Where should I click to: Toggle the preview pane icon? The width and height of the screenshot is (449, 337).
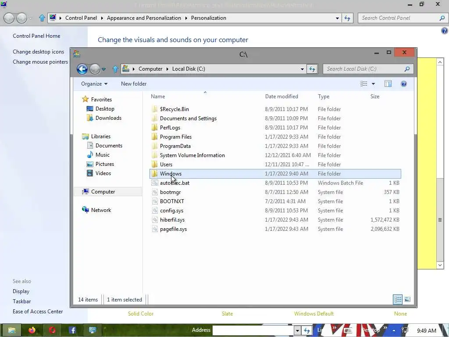pyautogui.click(x=388, y=84)
